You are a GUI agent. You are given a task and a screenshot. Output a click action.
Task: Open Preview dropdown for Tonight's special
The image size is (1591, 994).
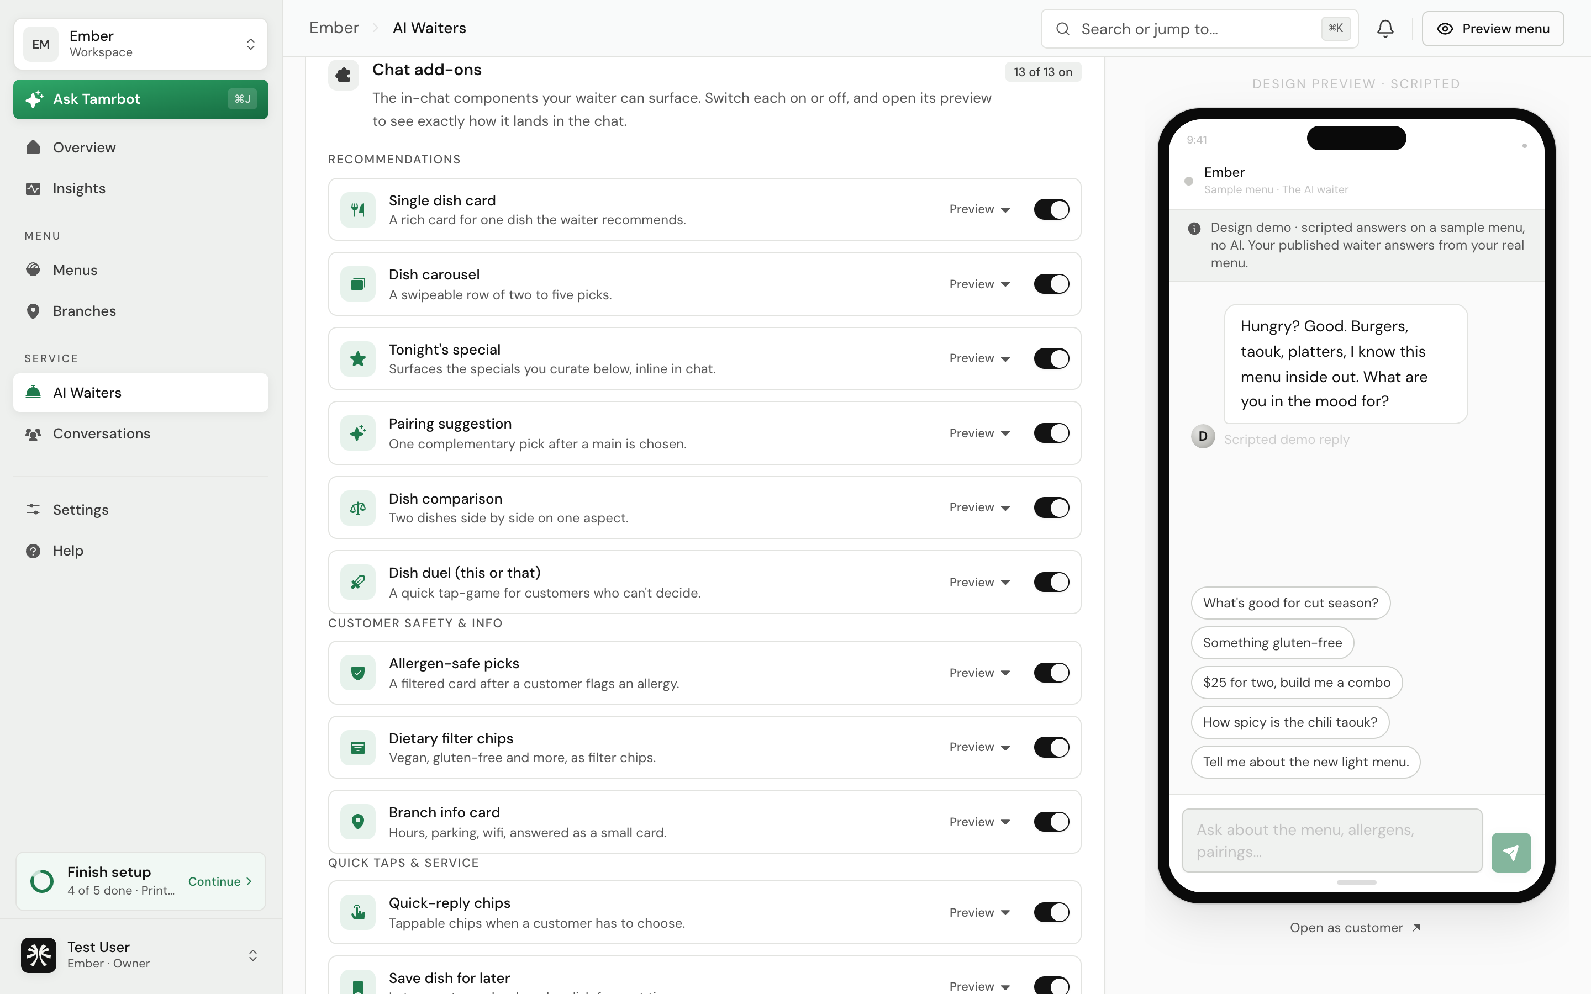979,358
